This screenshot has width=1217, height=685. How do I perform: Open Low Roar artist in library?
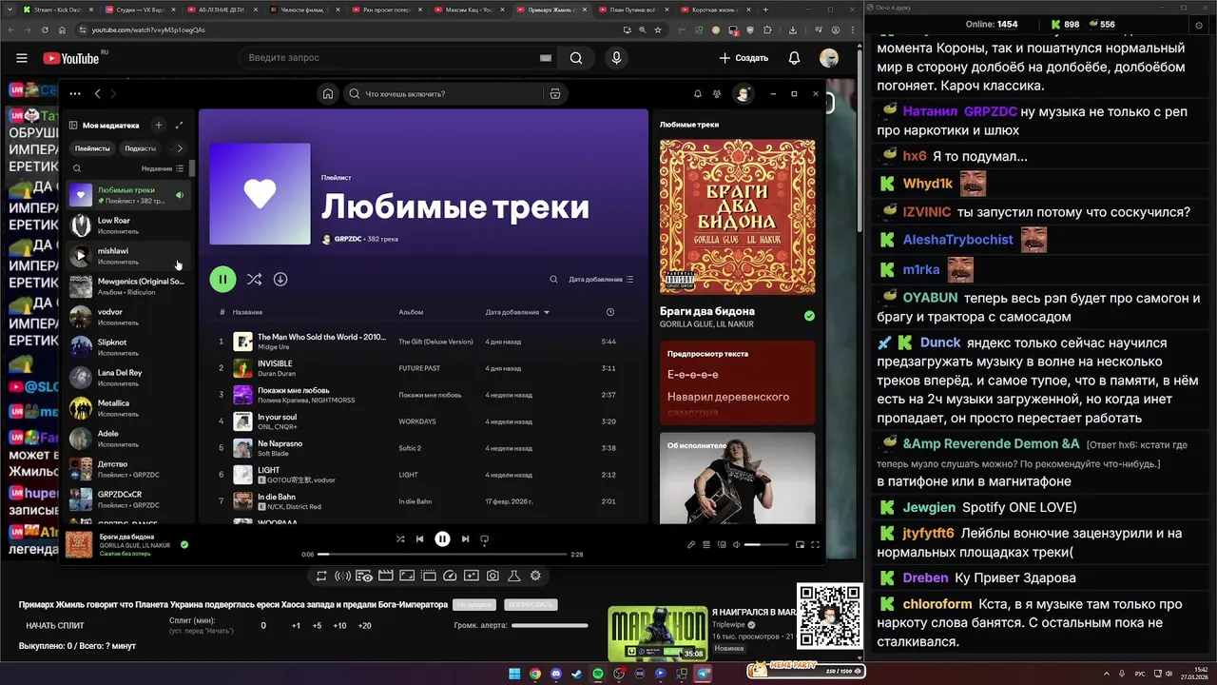pos(129,225)
